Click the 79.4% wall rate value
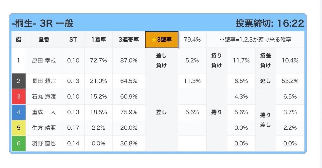The image size is (322, 168). tap(192, 40)
